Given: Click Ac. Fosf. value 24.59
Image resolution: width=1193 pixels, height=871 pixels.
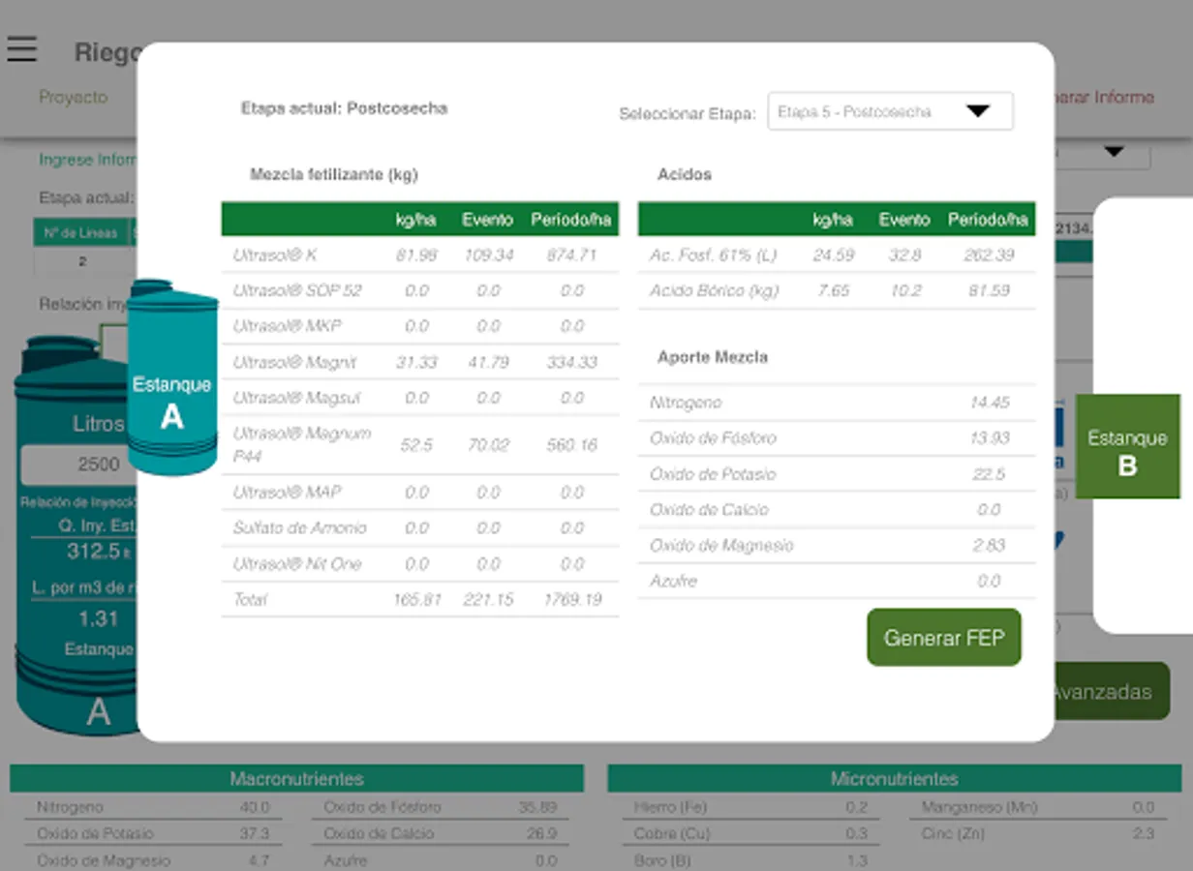Looking at the screenshot, I should [832, 255].
